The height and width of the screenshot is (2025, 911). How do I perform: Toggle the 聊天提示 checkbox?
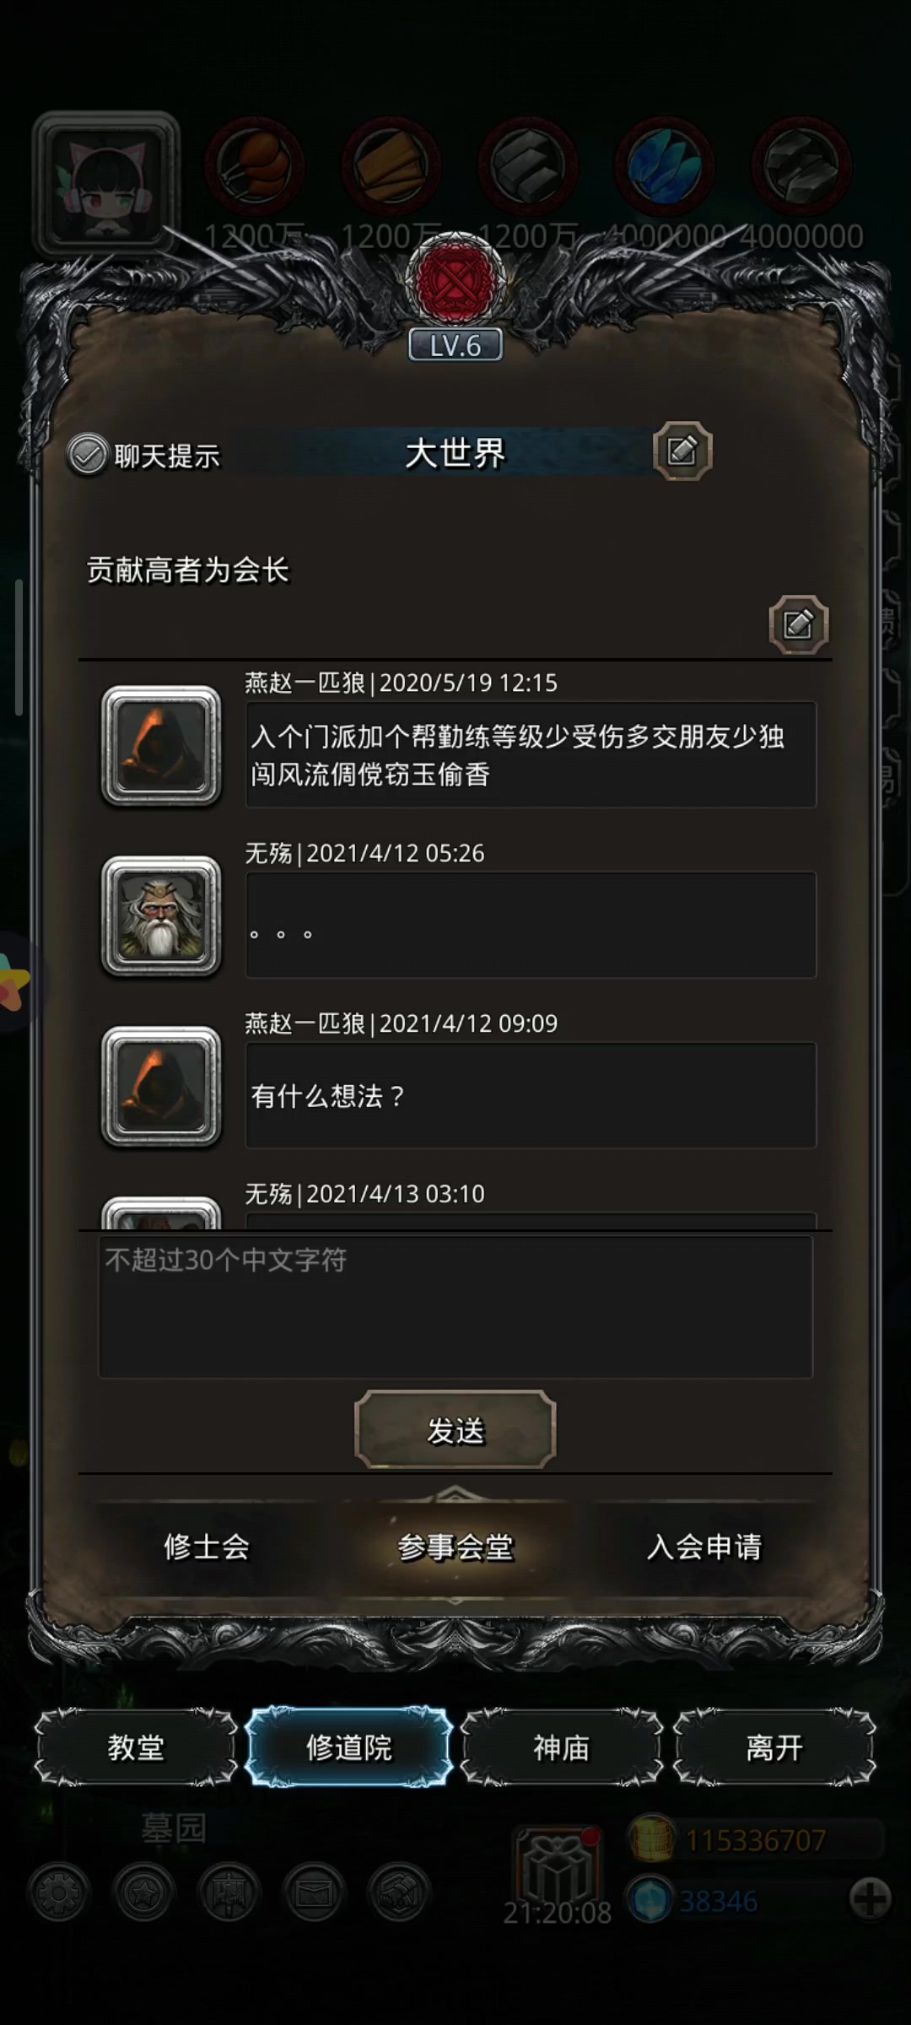[88, 456]
